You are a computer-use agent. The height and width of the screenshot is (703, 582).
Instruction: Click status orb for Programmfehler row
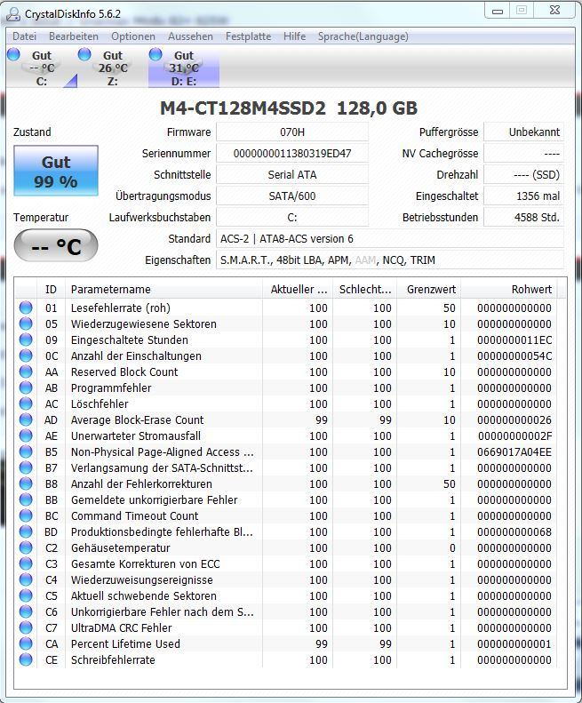[x=26, y=387]
